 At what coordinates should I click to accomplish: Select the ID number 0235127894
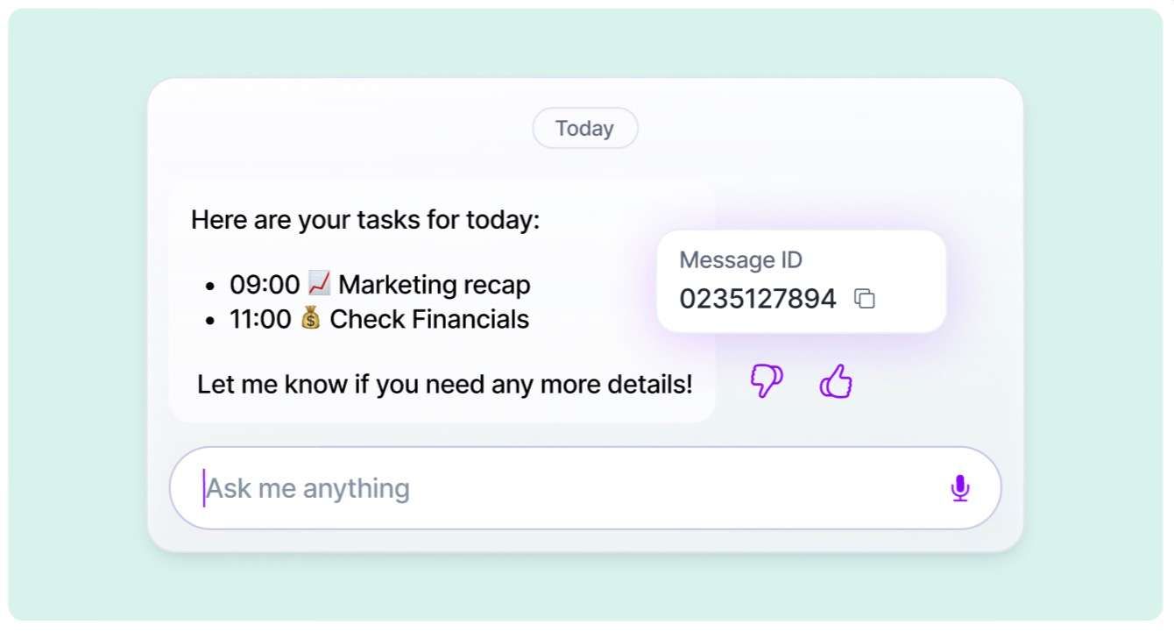(758, 299)
